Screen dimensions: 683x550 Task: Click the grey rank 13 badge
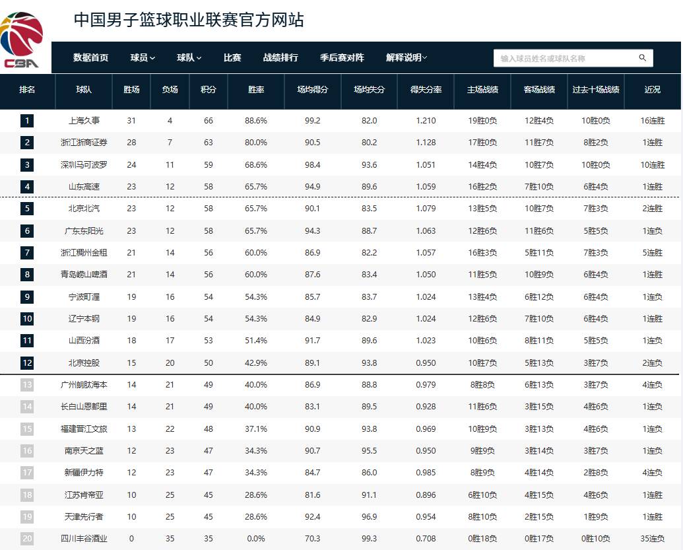[x=27, y=385]
